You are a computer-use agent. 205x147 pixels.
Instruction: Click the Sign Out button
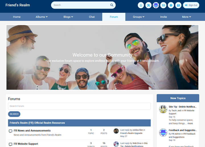click(x=191, y=5)
